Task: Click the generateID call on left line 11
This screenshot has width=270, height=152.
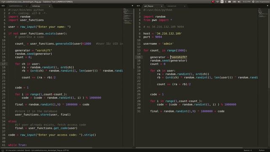Action: [x=64, y=44]
